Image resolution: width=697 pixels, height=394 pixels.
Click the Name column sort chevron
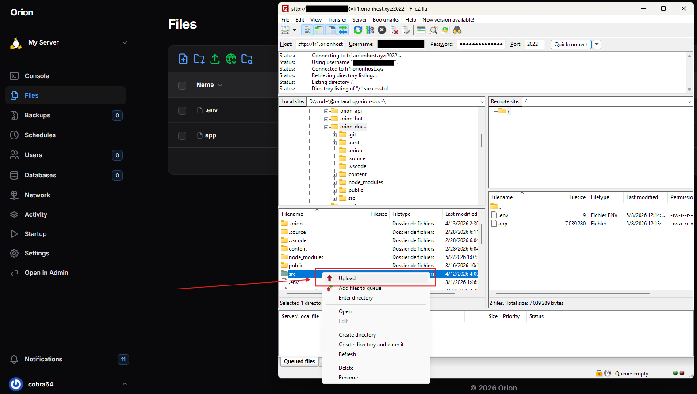tap(220, 85)
